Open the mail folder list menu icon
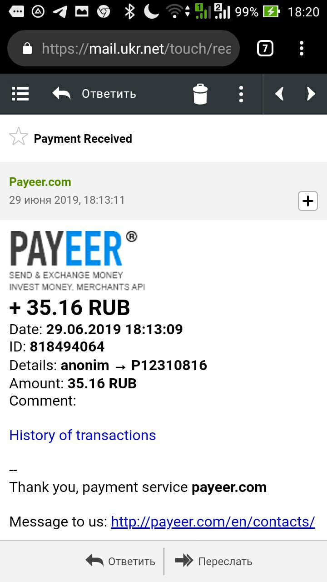327x582 pixels. point(20,94)
